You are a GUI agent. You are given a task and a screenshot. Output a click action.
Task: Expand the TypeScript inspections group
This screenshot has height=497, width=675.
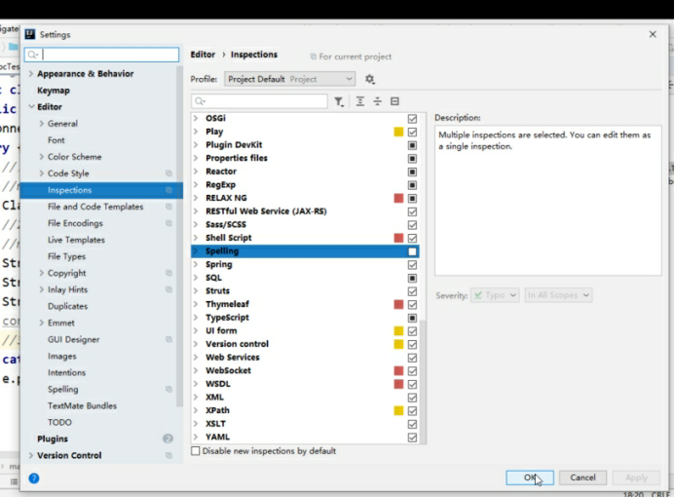(x=196, y=318)
